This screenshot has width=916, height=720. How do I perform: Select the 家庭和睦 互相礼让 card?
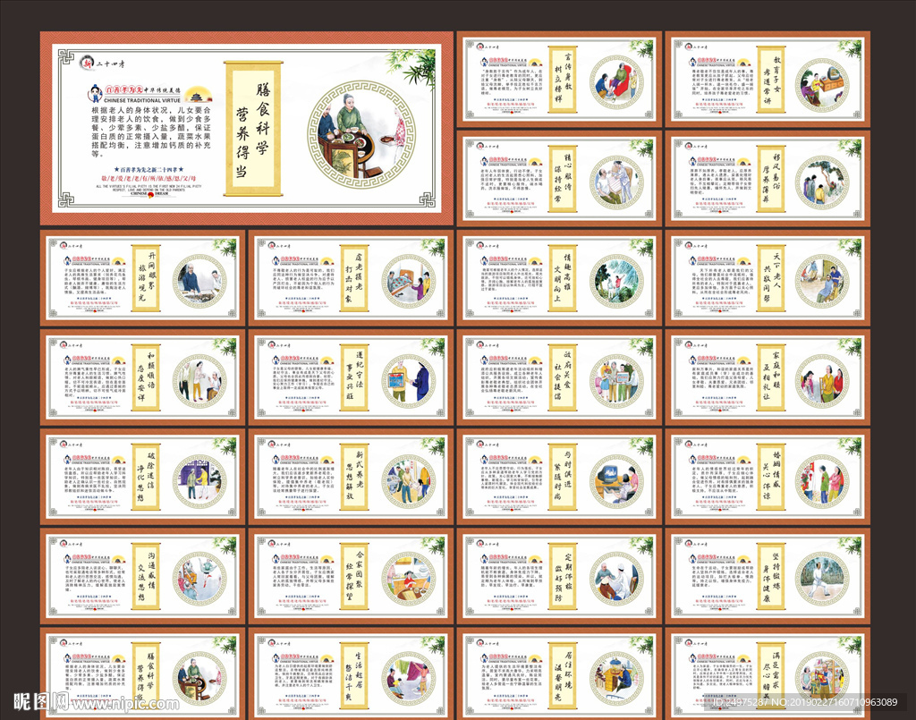(768, 377)
